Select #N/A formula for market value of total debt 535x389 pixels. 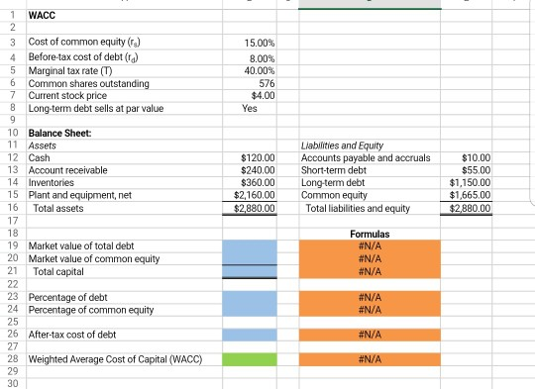coord(370,245)
